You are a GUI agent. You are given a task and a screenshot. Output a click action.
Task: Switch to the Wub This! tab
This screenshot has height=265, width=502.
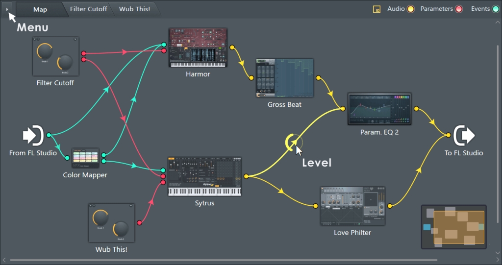click(134, 9)
